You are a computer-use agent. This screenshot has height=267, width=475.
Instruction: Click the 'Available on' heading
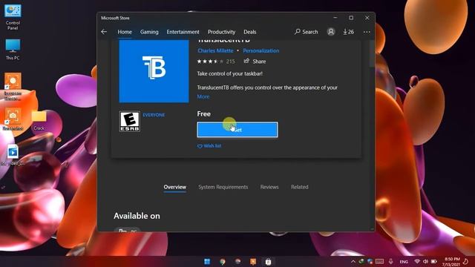(x=137, y=216)
